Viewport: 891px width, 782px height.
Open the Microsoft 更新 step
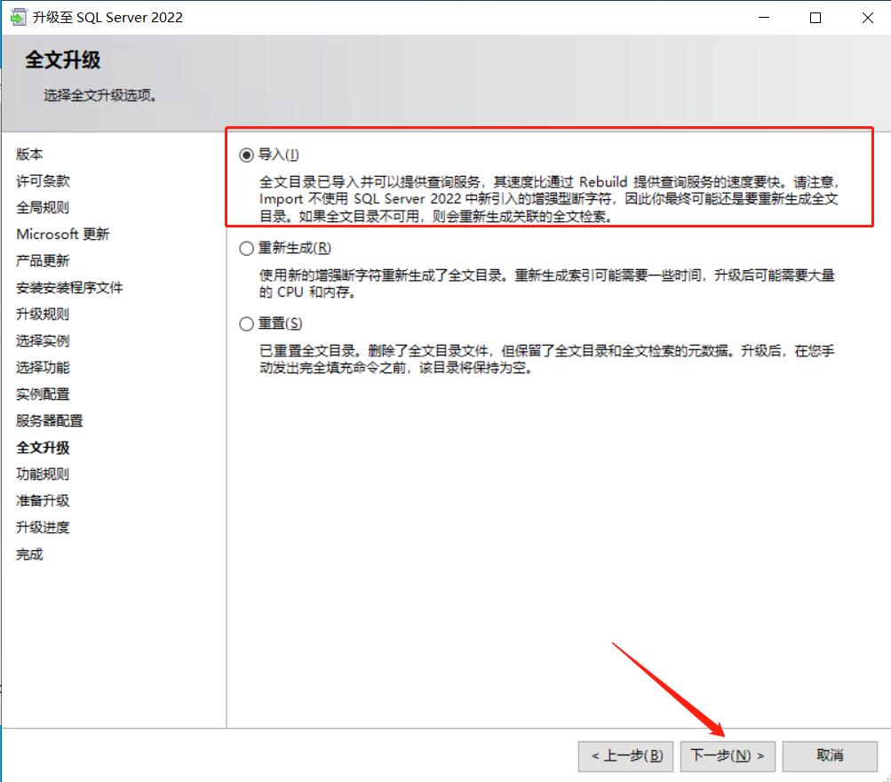[62, 234]
